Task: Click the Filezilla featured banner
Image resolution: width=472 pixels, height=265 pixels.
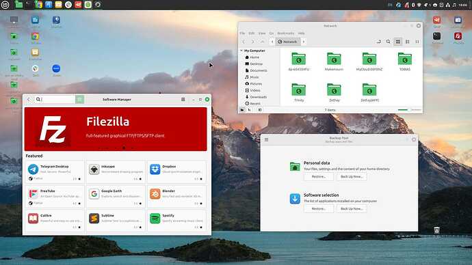Action: [116, 129]
